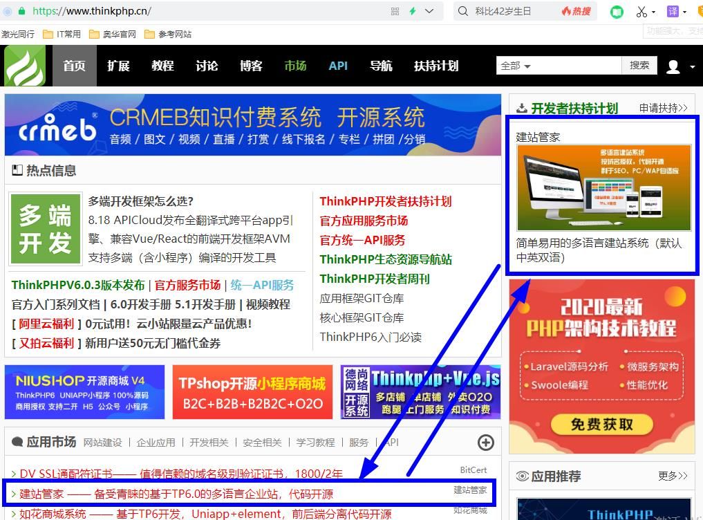
Task: Open ThinkPHPV6.0.3版本发布 link
Action: (x=78, y=285)
